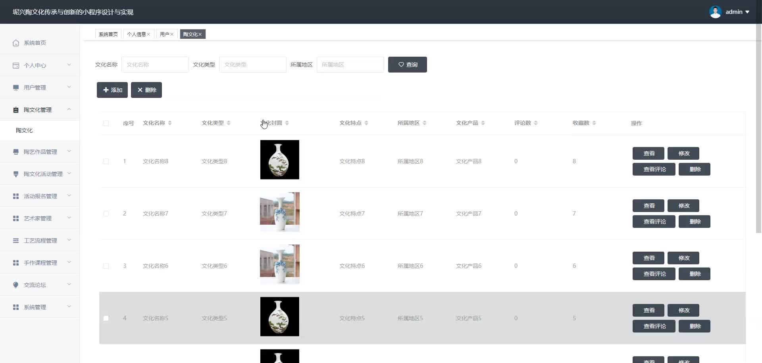Image resolution: width=762 pixels, height=363 pixels.
Task: Click the 陶文化管理 clipboard icon
Action: click(x=16, y=110)
